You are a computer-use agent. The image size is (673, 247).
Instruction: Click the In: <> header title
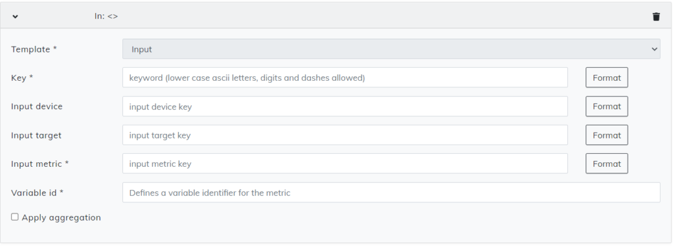(106, 16)
